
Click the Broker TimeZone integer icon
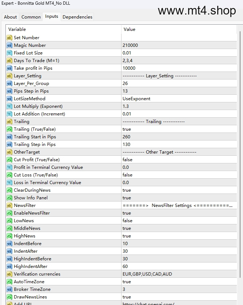[x=9, y=289]
